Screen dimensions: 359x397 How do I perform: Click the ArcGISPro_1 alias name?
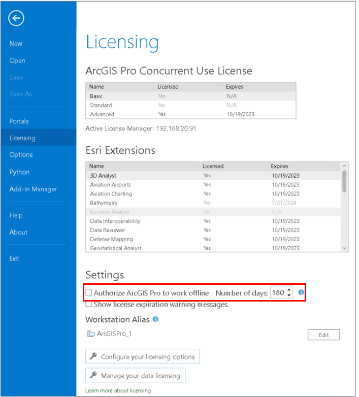tap(114, 334)
